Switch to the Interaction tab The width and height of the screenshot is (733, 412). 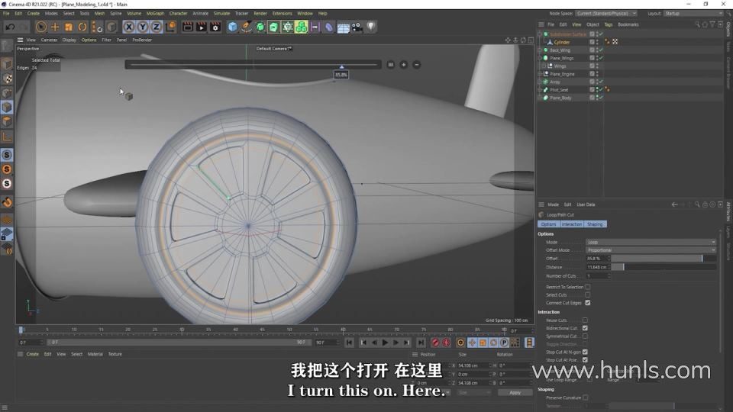[x=571, y=224]
